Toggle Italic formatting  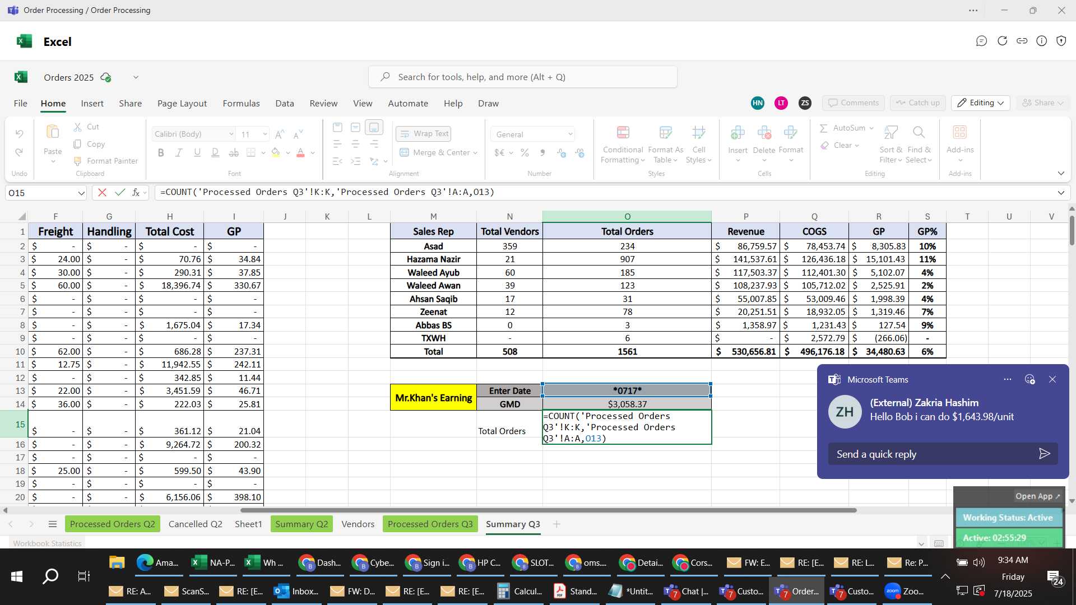pyautogui.click(x=179, y=152)
